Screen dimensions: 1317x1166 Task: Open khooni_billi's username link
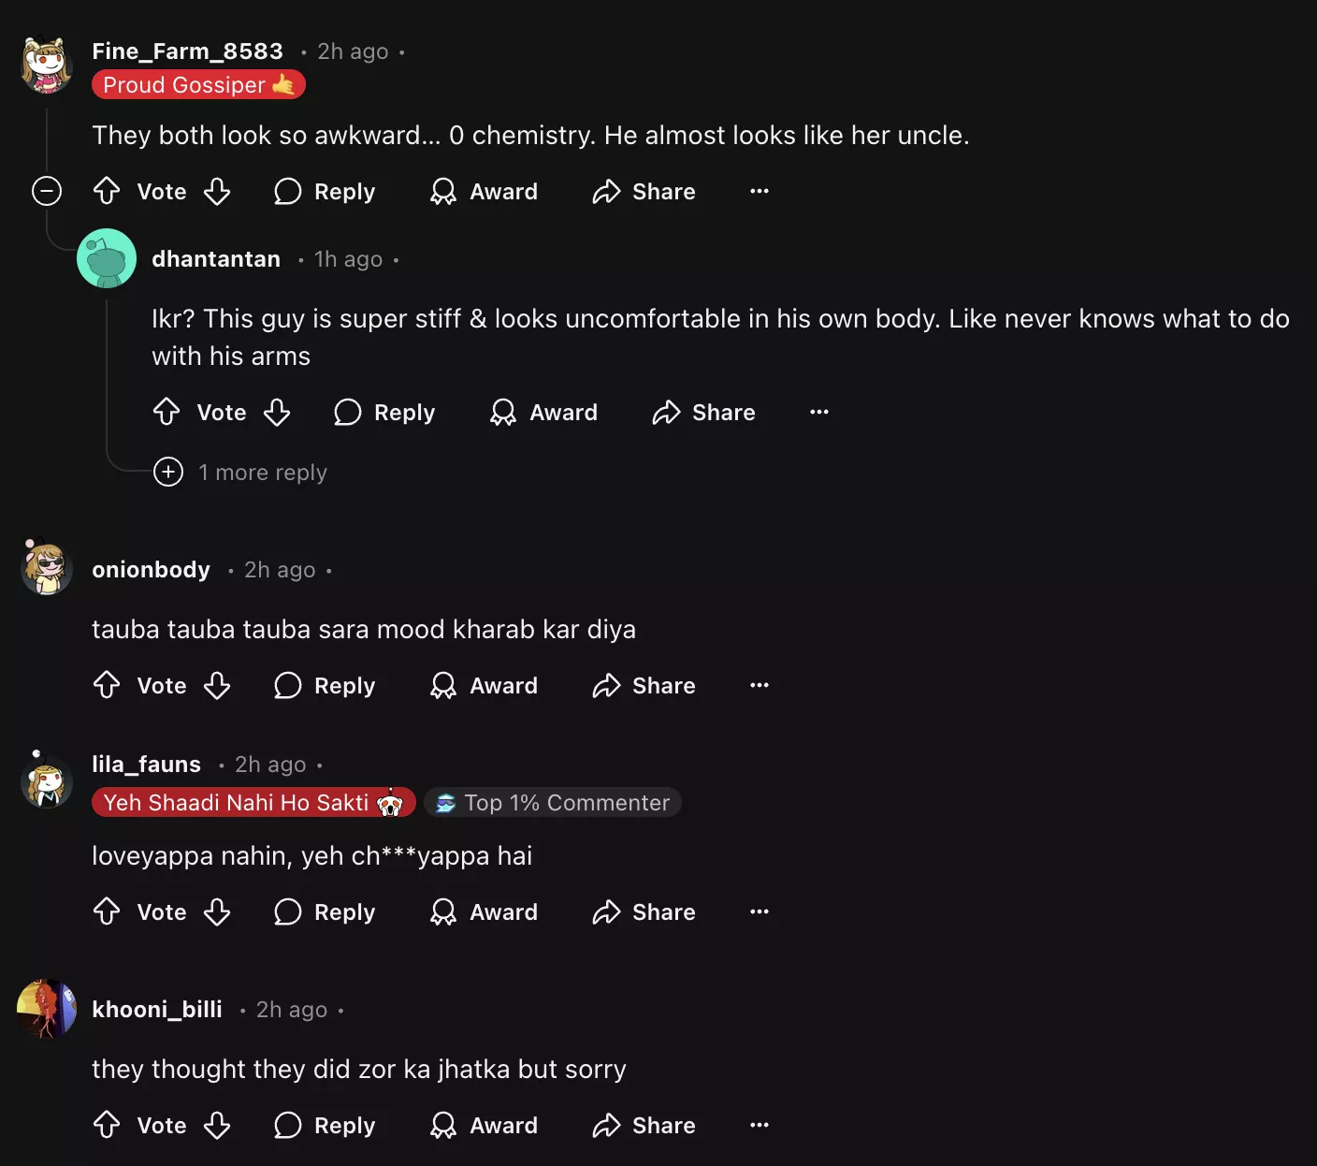(157, 1010)
